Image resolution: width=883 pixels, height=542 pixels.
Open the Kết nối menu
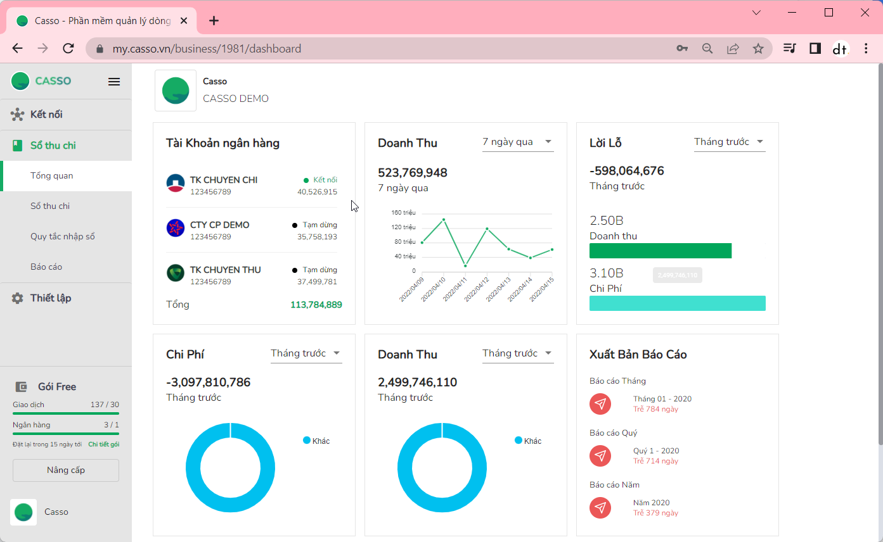tap(66, 115)
